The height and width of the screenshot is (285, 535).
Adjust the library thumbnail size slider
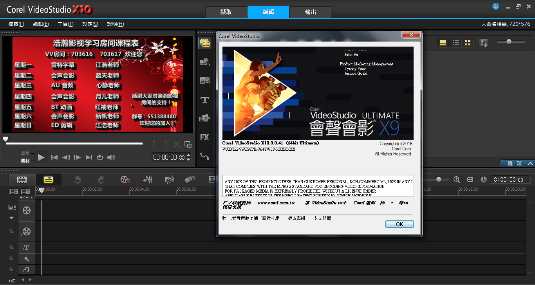(x=509, y=41)
